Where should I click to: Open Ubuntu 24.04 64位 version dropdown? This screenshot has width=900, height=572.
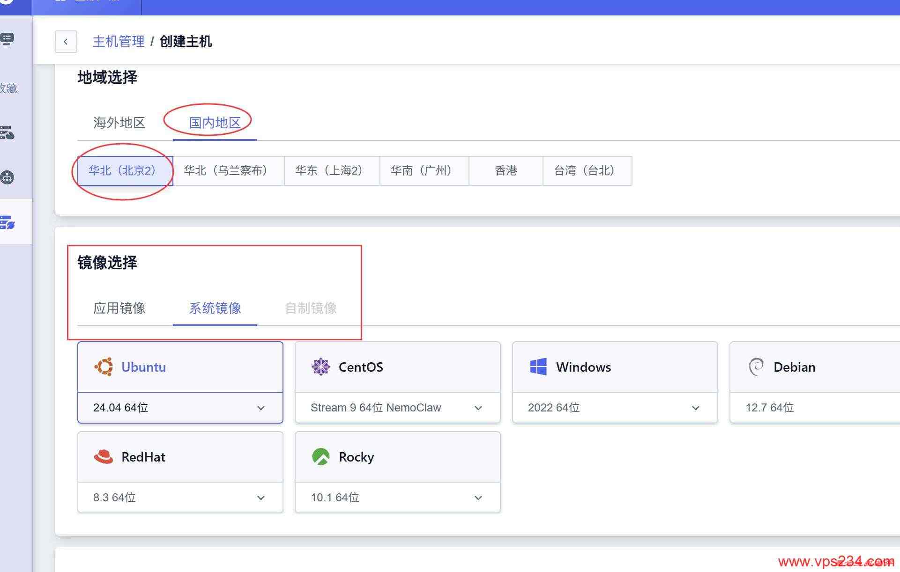pyautogui.click(x=180, y=408)
